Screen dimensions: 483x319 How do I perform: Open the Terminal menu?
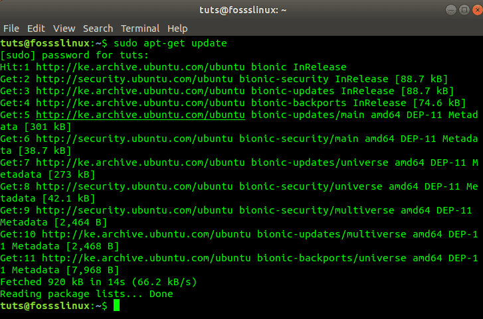140,29
